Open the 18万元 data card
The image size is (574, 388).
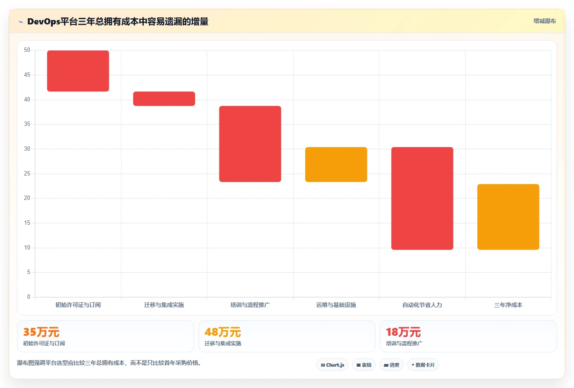click(x=468, y=336)
